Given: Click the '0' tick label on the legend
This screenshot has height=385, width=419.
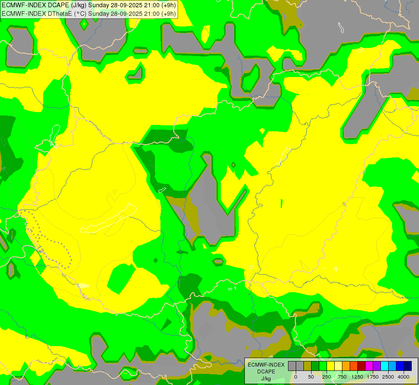Looking at the screenshot, I should (296, 377).
